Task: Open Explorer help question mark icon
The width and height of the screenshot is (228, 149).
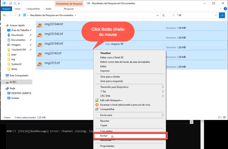Action: coord(225,9)
